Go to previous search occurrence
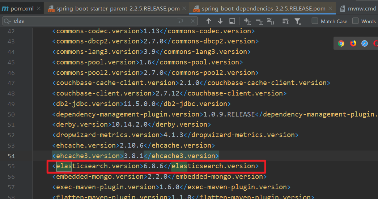 pos(208,21)
